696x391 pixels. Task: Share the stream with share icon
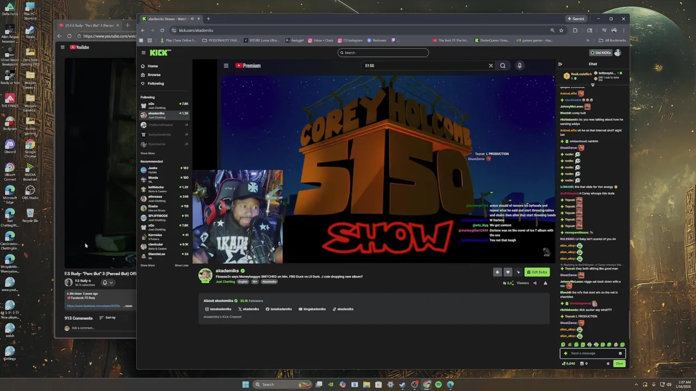pyautogui.click(x=535, y=283)
